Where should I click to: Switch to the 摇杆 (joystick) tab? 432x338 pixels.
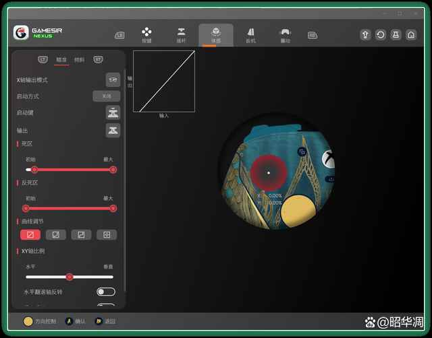click(x=181, y=34)
